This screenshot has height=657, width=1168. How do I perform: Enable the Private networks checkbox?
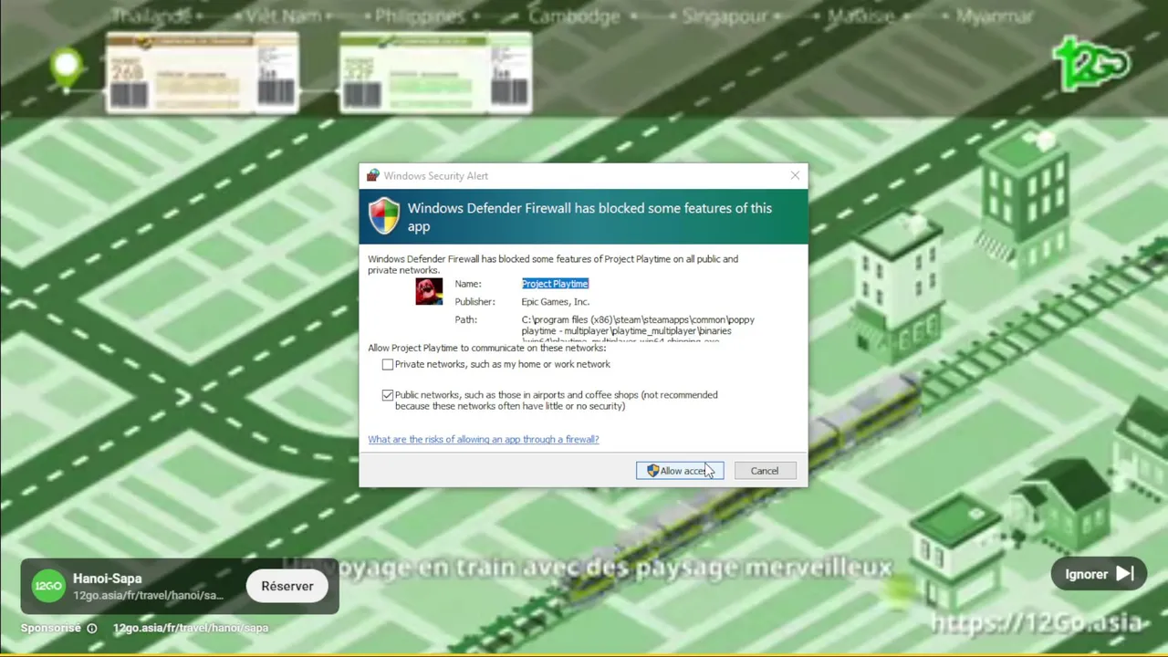388,364
